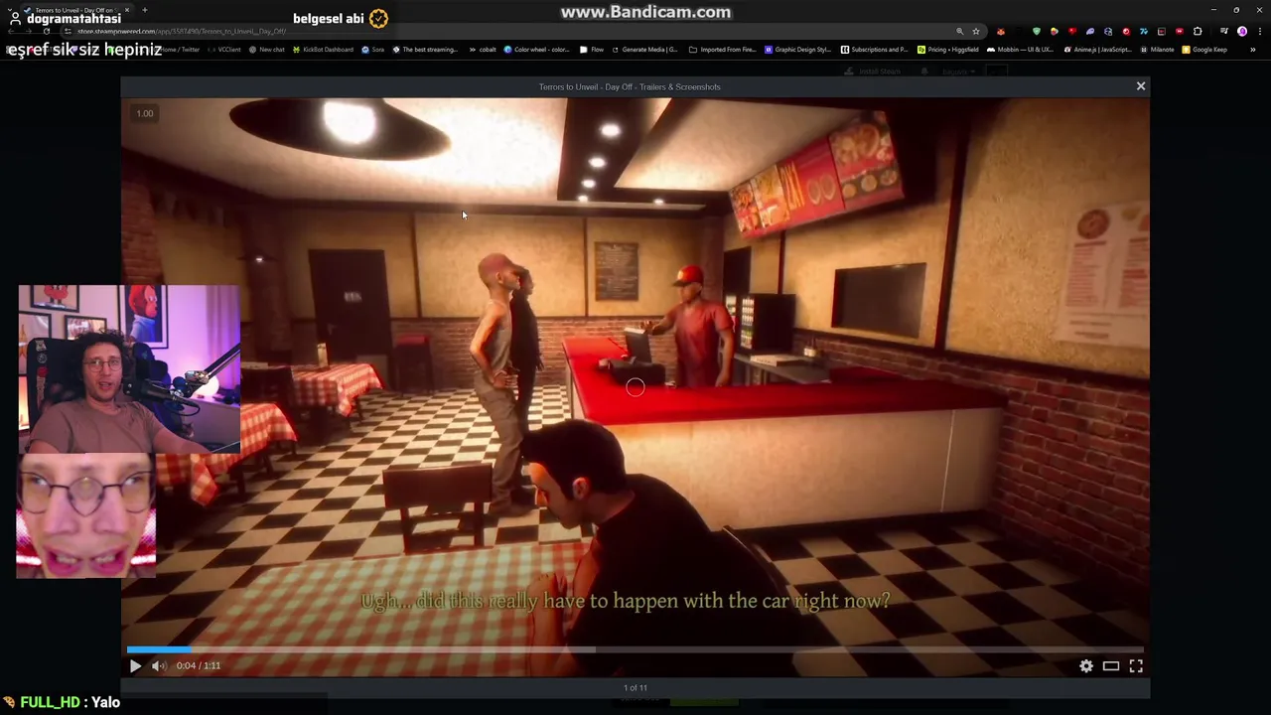1271x715 pixels.
Task: Play the Terrors to Unveil trailer
Action: point(135,665)
